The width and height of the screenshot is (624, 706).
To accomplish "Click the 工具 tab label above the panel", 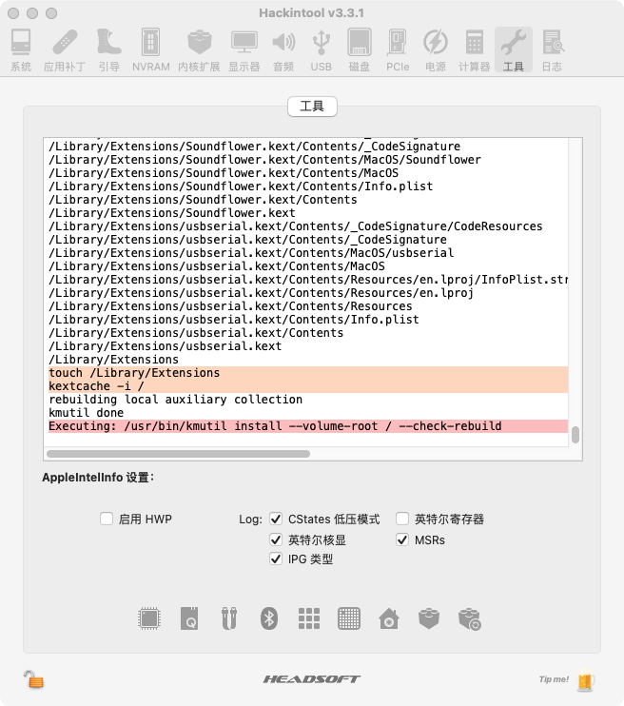I will point(312,107).
